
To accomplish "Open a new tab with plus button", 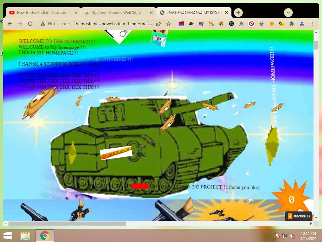I will [x=238, y=13].
